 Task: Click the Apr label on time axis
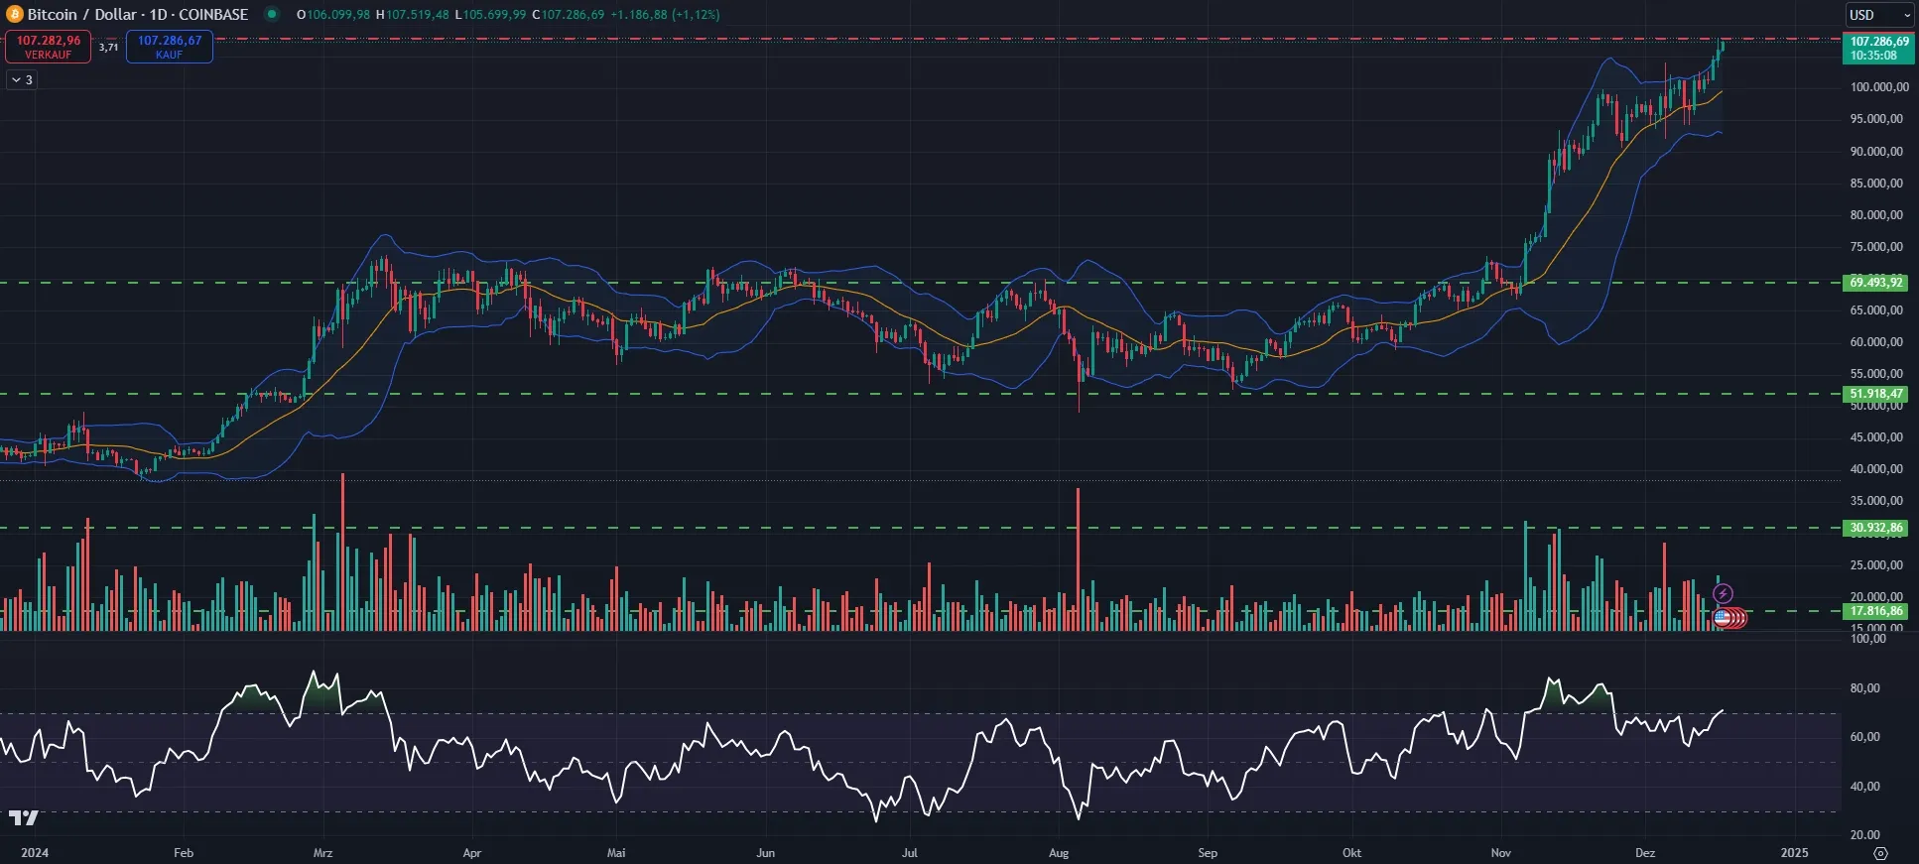click(x=472, y=853)
